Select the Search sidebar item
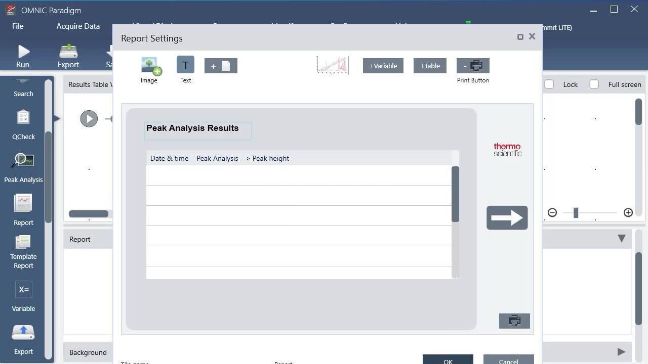The width and height of the screenshot is (648, 364). (x=23, y=94)
